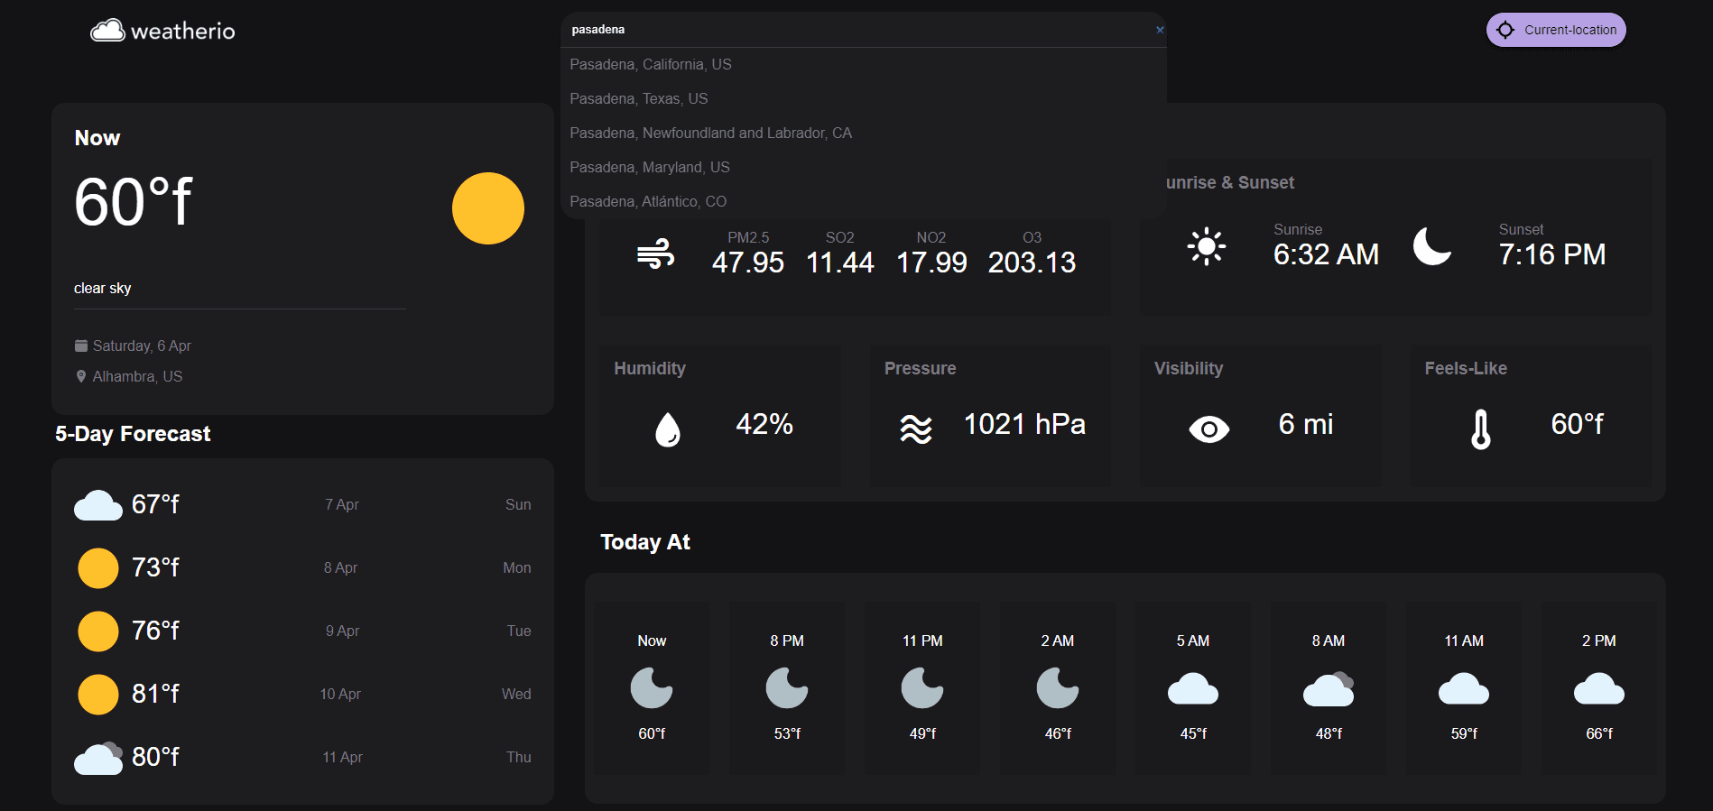Click the 66°f temperature at 2 PM
The width and height of the screenshot is (1713, 811).
point(1599,733)
